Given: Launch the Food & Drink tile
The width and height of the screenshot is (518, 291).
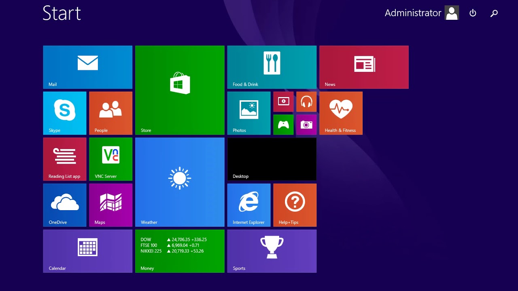Looking at the screenshot, I should tap(272, 67).
